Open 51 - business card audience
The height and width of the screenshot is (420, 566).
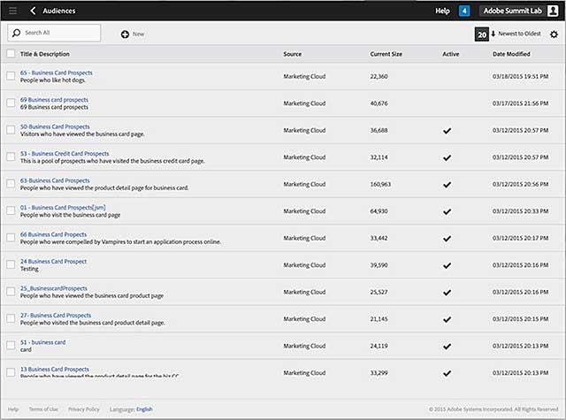point(43,342)
